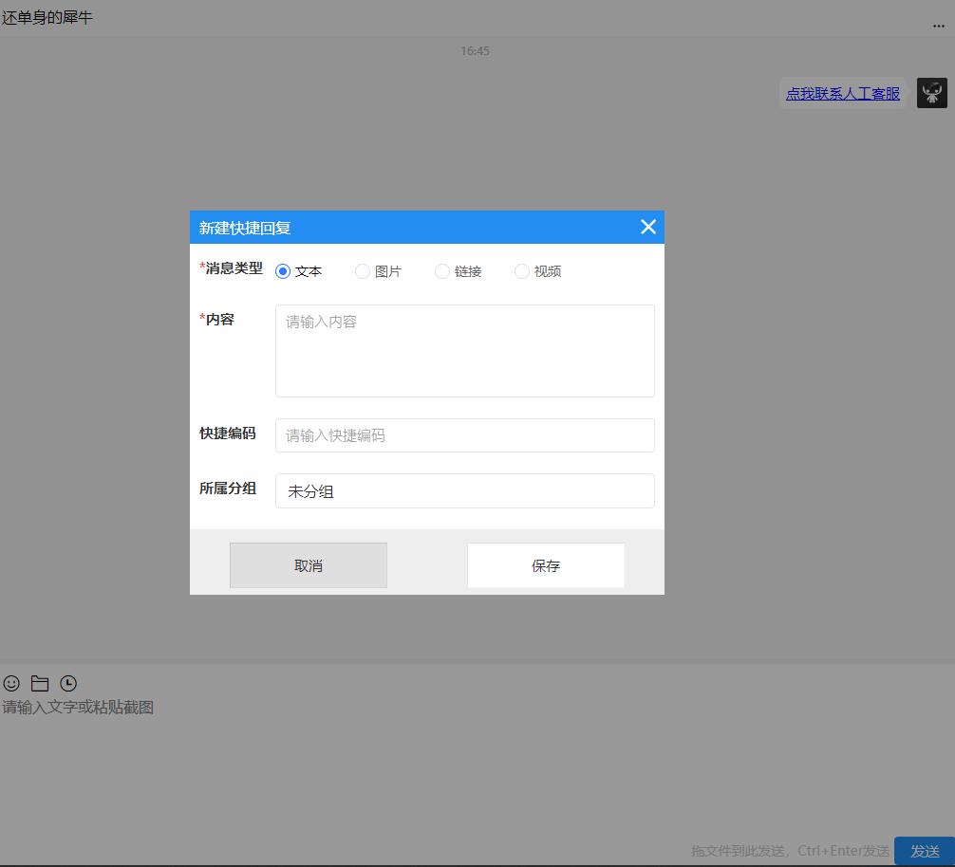Focus the 快捷编码 input field

[464, 434]
